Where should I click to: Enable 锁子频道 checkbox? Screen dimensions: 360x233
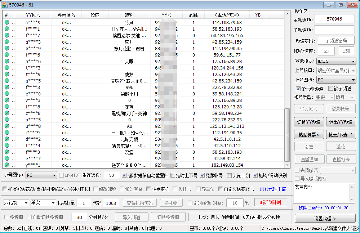tap(330, 89)
